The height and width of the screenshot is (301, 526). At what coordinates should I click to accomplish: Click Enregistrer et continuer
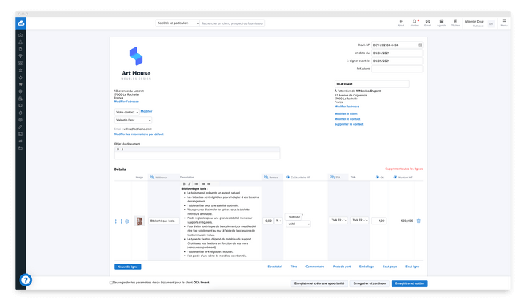click(x=370, y=283)
